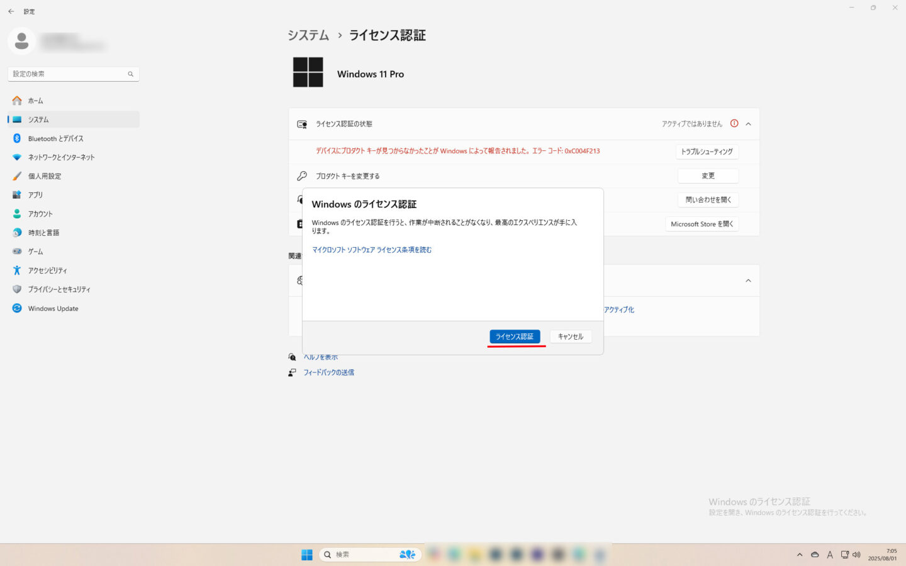Select システム in the settings sidebar
The image size is (906, 566).
coord(74,119)
